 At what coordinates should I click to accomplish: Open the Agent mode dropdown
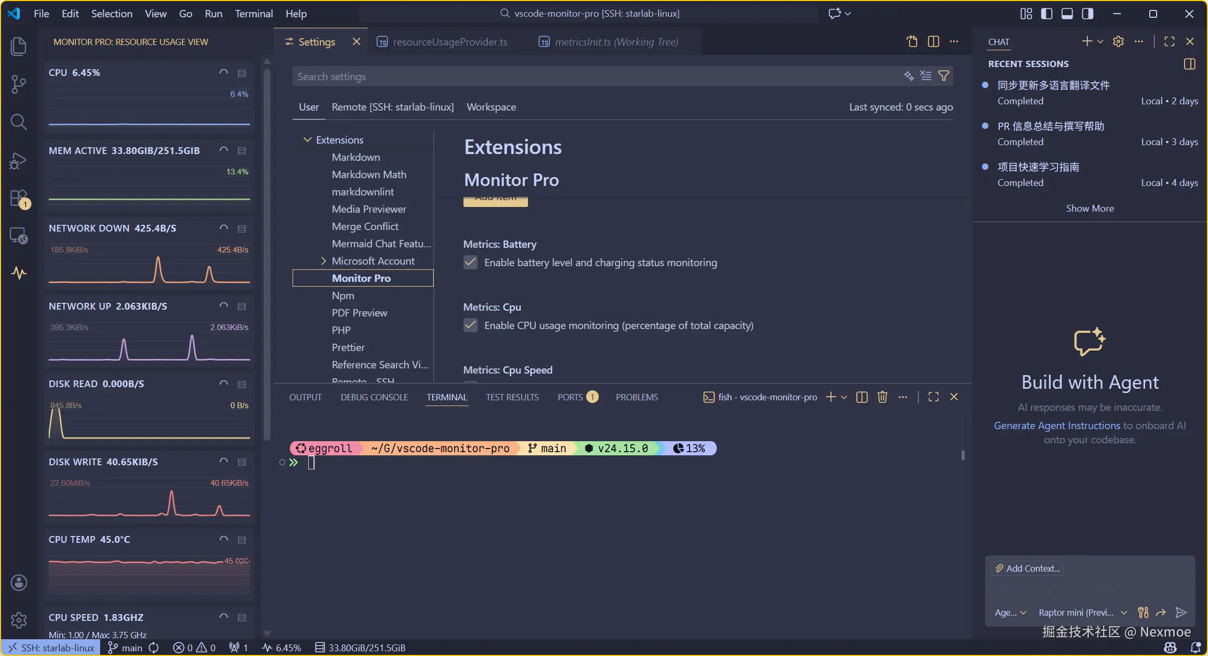(x=1010, y=613)
